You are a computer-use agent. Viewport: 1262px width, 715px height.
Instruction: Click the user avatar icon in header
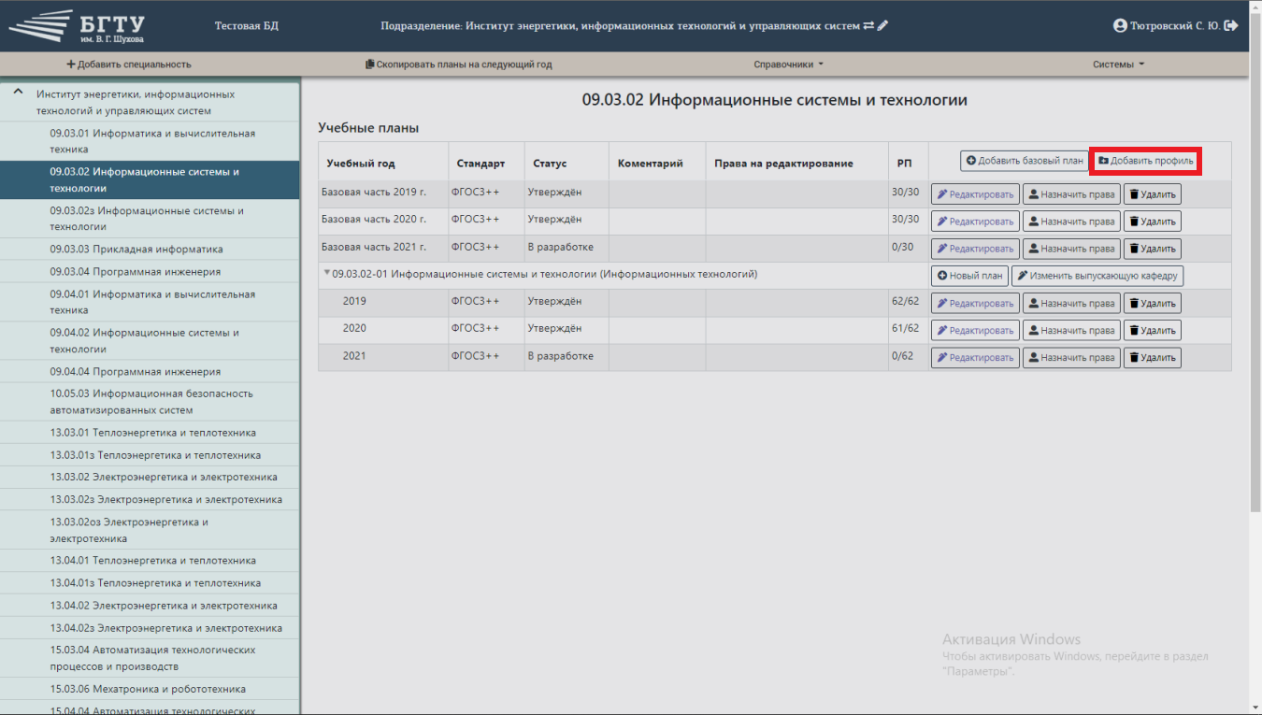point(1120,26)
